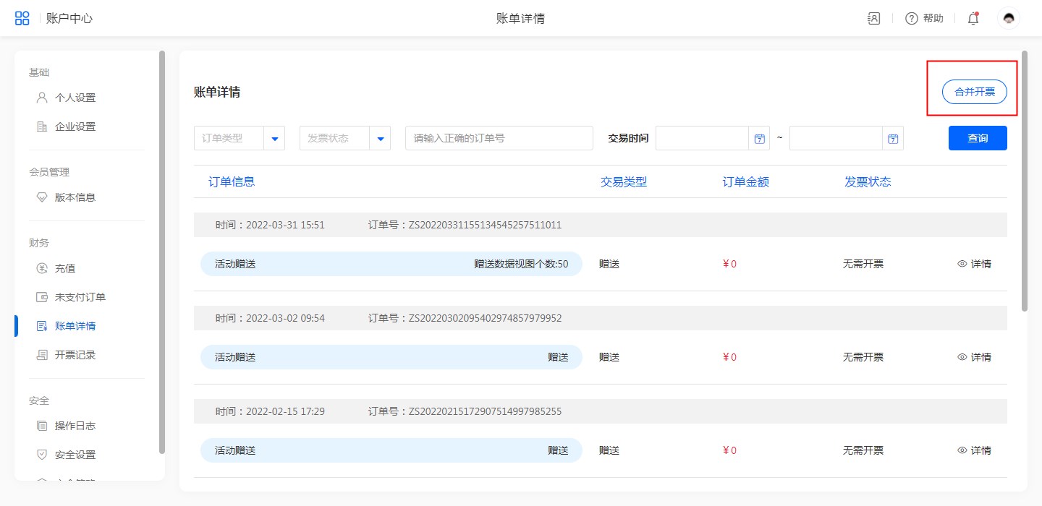Click the app grid icon beside 账户中心

pos(22,18)
